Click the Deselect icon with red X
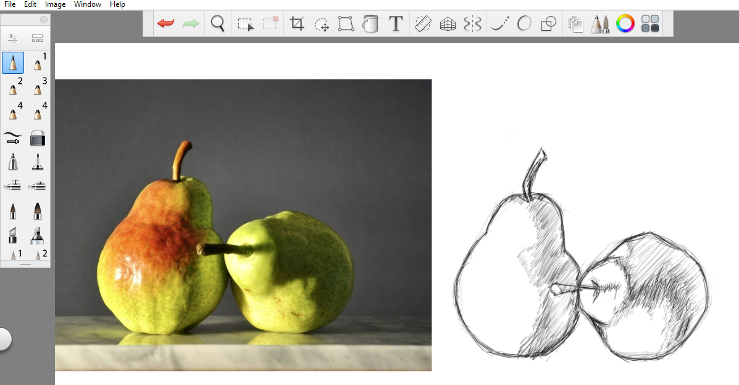The width and height of the screenshot is (739, 385). (x=270, y=23)
